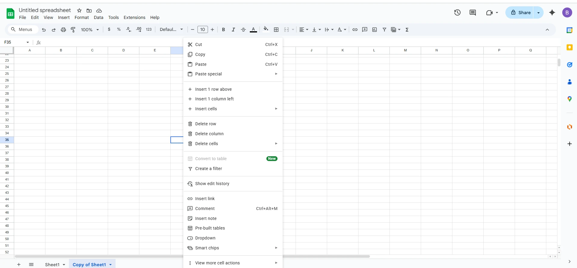Screen dimensions: 577x268
Task: Click Create a filter option
Action: pyautogui.click(x=208, y=169)
